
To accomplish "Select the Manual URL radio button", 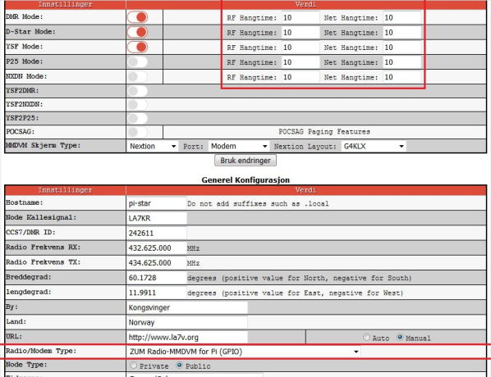I will [400, 338].
